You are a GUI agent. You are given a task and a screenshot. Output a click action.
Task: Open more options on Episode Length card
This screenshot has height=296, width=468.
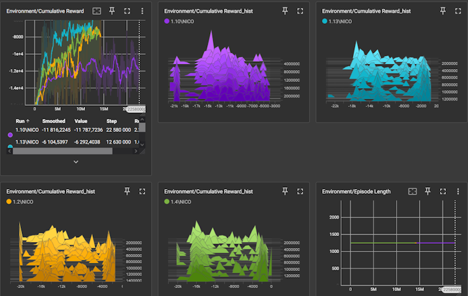tap(458, 191)
